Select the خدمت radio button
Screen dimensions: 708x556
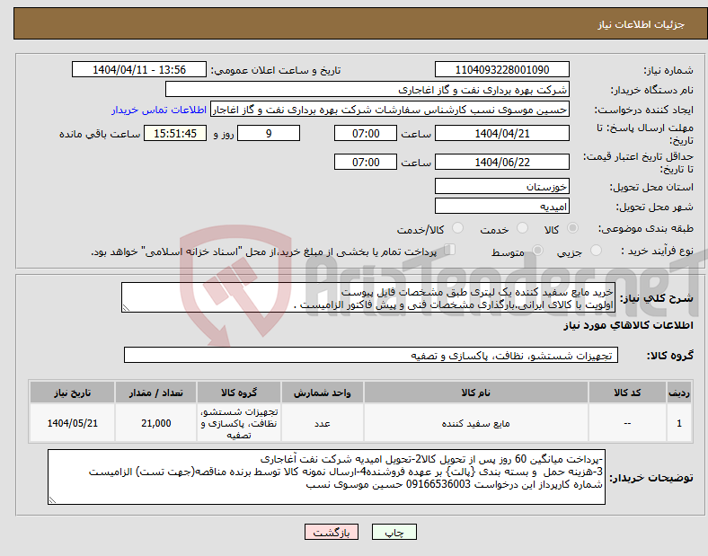point(522,228)
